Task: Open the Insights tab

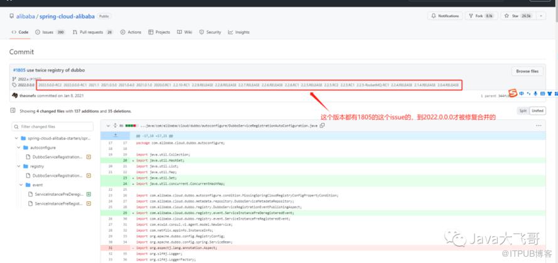Action: 239,32
